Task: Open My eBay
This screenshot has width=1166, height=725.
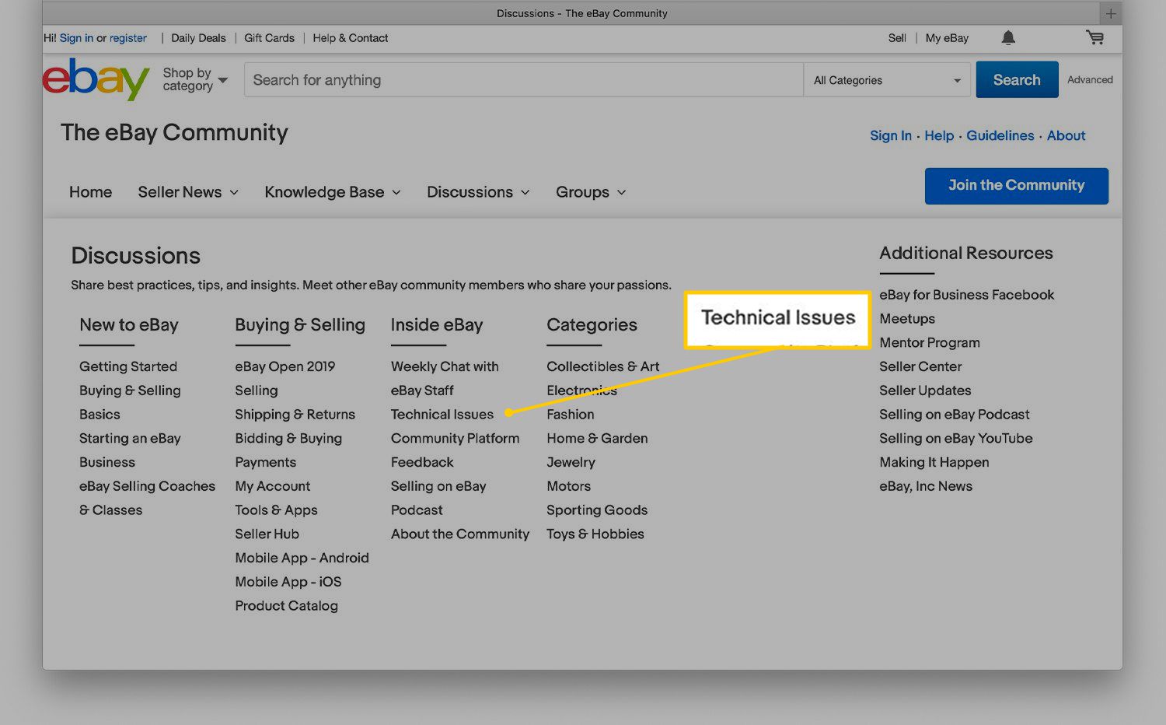Action: 947,38
